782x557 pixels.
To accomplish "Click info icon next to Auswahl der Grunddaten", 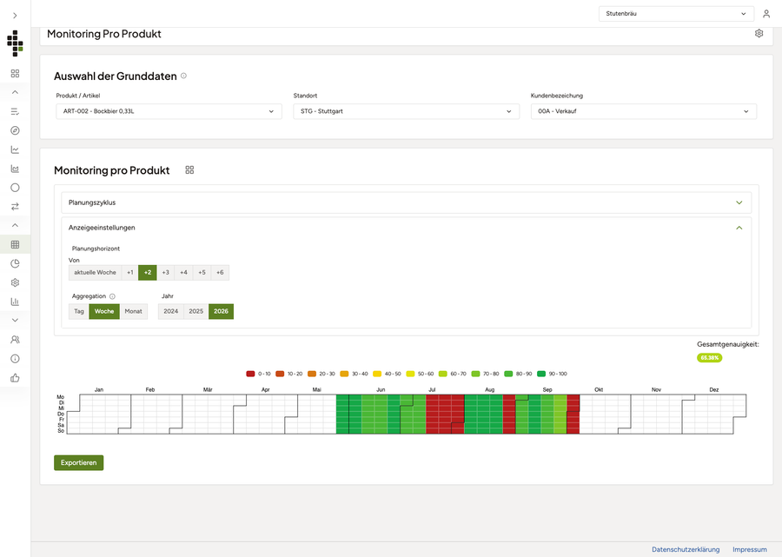I will (183, 76).
